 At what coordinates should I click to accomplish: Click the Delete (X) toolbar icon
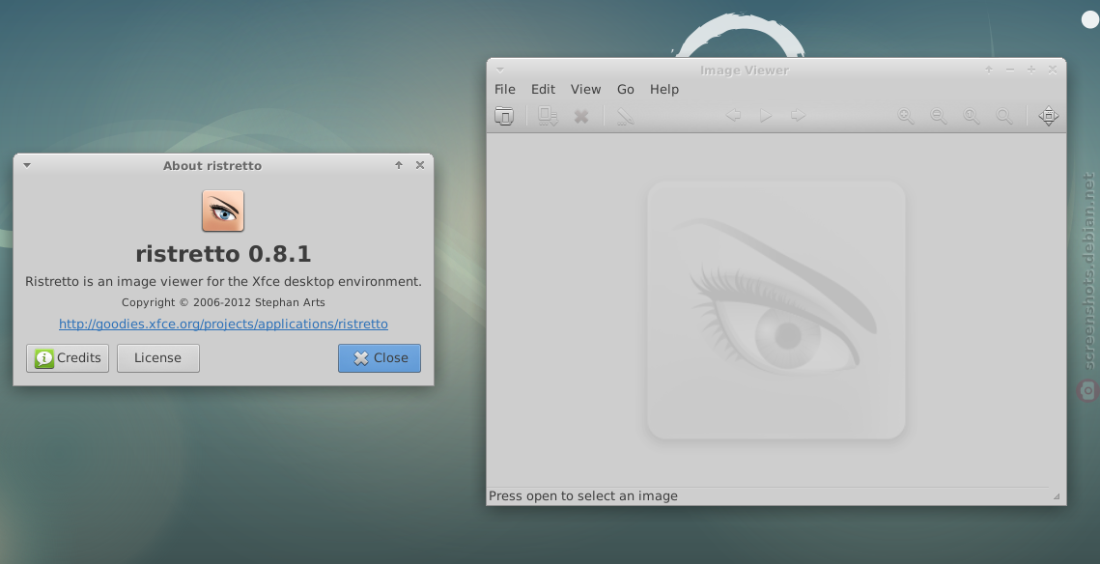pos(580,117)
